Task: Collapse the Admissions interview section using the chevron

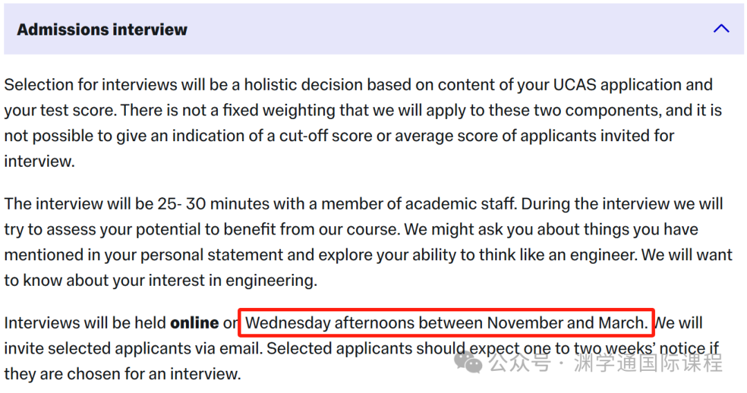Action: point(721,28)
